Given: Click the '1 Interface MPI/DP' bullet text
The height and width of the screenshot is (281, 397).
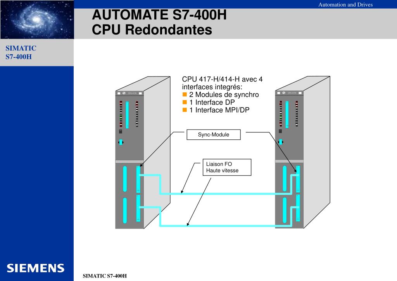Looking at the screenshot, I should click(219, 110).
